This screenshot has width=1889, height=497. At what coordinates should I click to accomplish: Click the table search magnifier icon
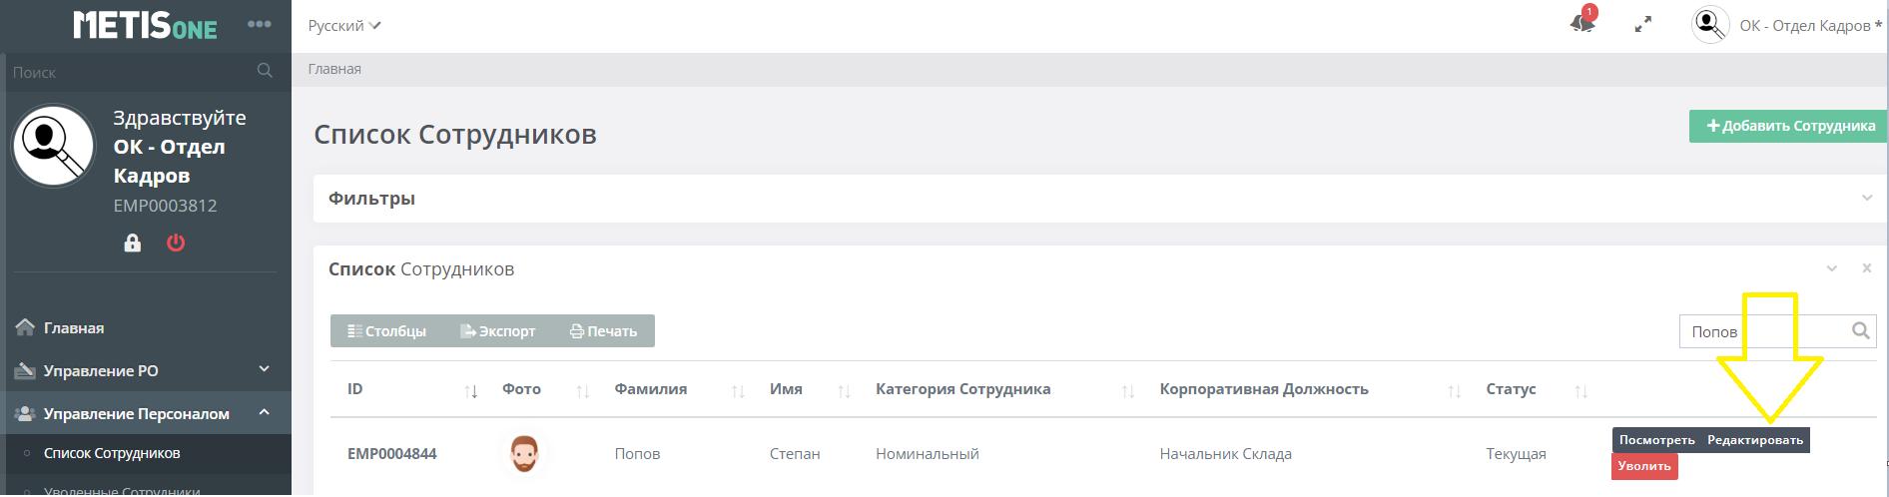tap(1860, 331)
